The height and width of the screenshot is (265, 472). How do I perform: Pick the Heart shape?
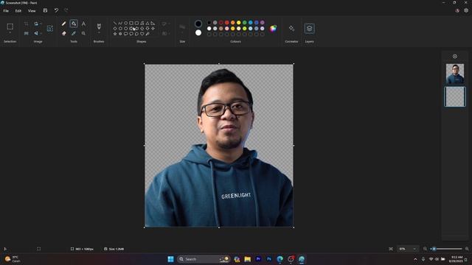coord(142,34)
